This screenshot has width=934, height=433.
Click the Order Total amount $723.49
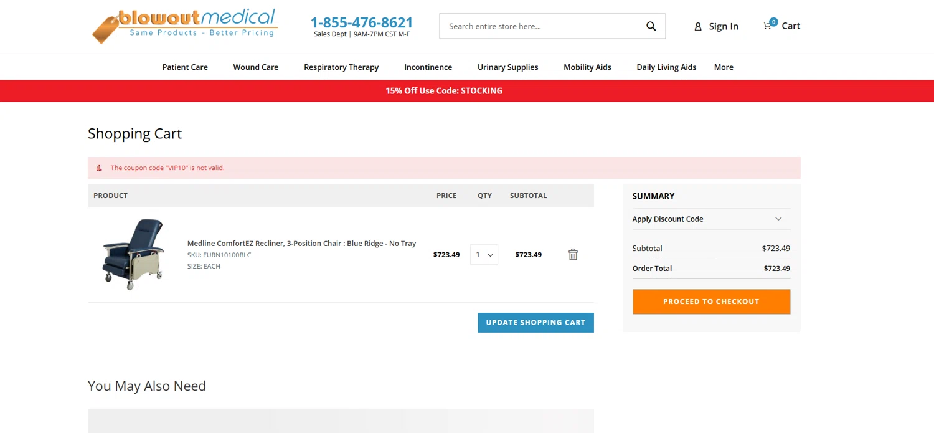[x=776, y=269]
